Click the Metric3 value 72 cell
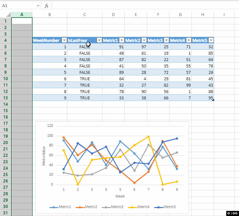The image size is (239, 216). (x=158, y=72)
